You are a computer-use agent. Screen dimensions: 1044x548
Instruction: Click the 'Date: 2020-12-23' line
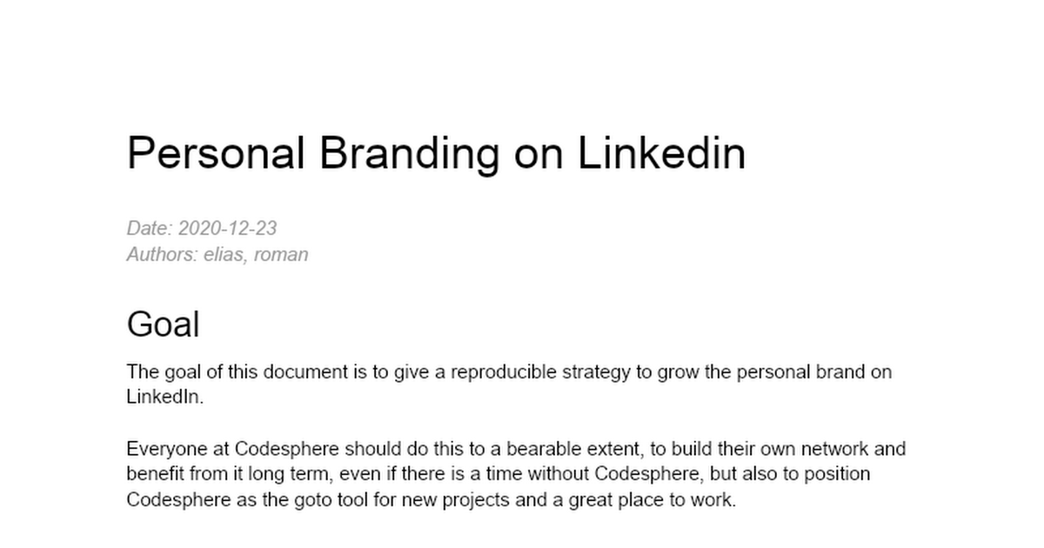(202, 228)
